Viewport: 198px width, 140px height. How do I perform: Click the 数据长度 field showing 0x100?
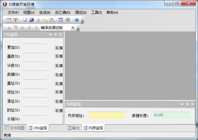pos(171,115)
